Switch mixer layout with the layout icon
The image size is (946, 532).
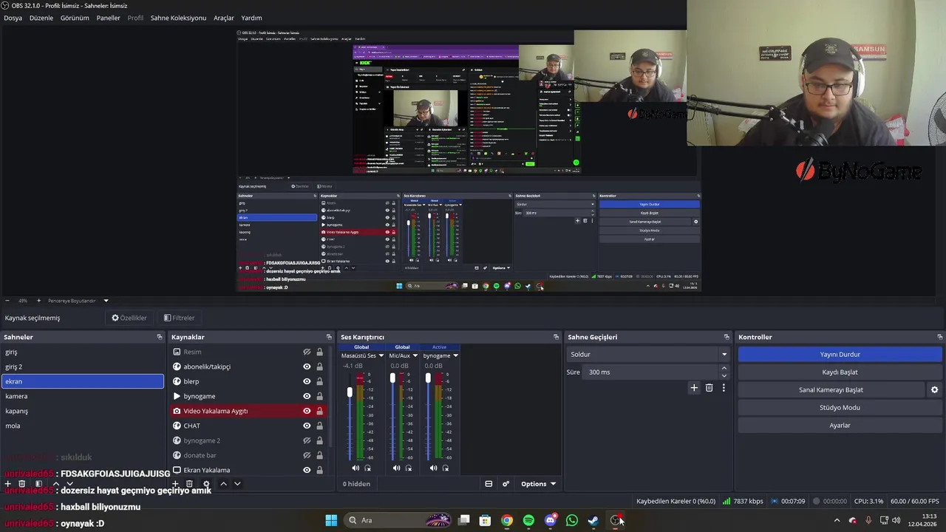click(x=489, y=484)
